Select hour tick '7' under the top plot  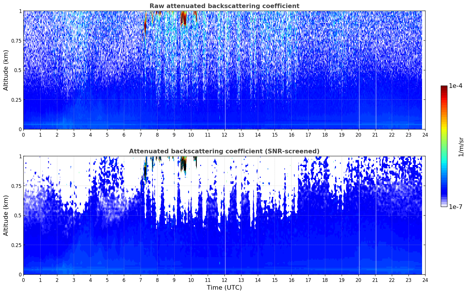(141, 135)
